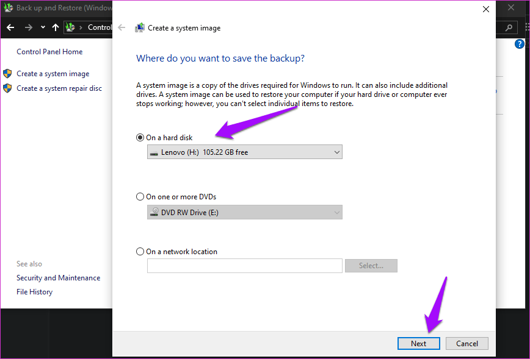Screen dimensions: 530x359
Task: Open Control Panel Home link
Action: click(x=49, y=52)
